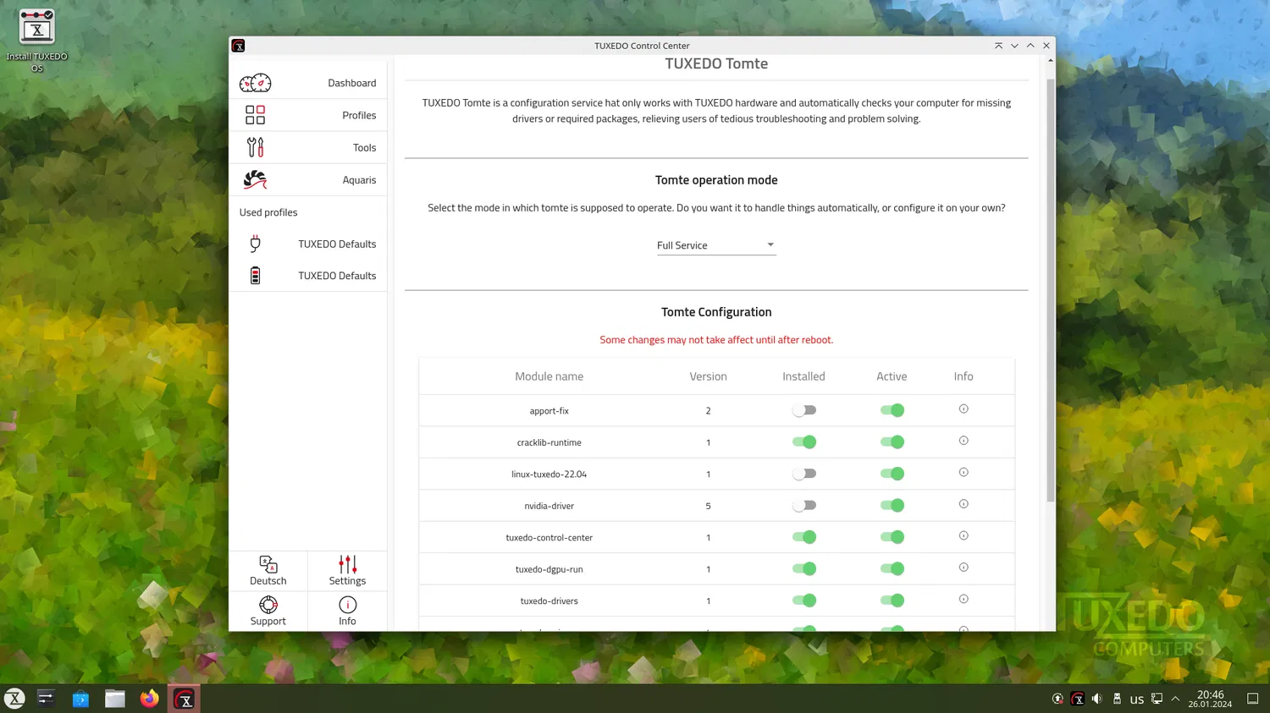Viewport: 1270px width, 713px height.
Task: Show info for the tuxedo-drivers module
Action: coord(964,600)
